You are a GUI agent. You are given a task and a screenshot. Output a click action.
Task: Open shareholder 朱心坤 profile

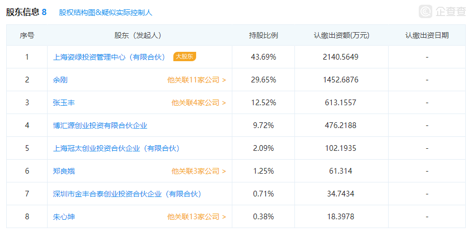(64, 217)
